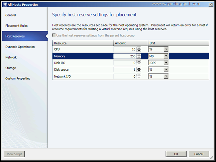
Task: Click the Memory amount field showing 256
Action: [x=125, y=56]
